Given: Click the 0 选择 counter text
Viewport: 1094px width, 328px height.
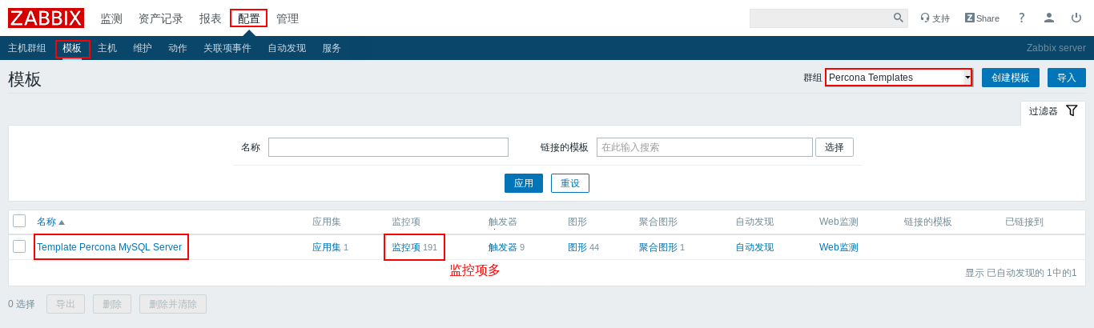Looking at the screenshot, I should pyautogui.click(x=22, y=304).
